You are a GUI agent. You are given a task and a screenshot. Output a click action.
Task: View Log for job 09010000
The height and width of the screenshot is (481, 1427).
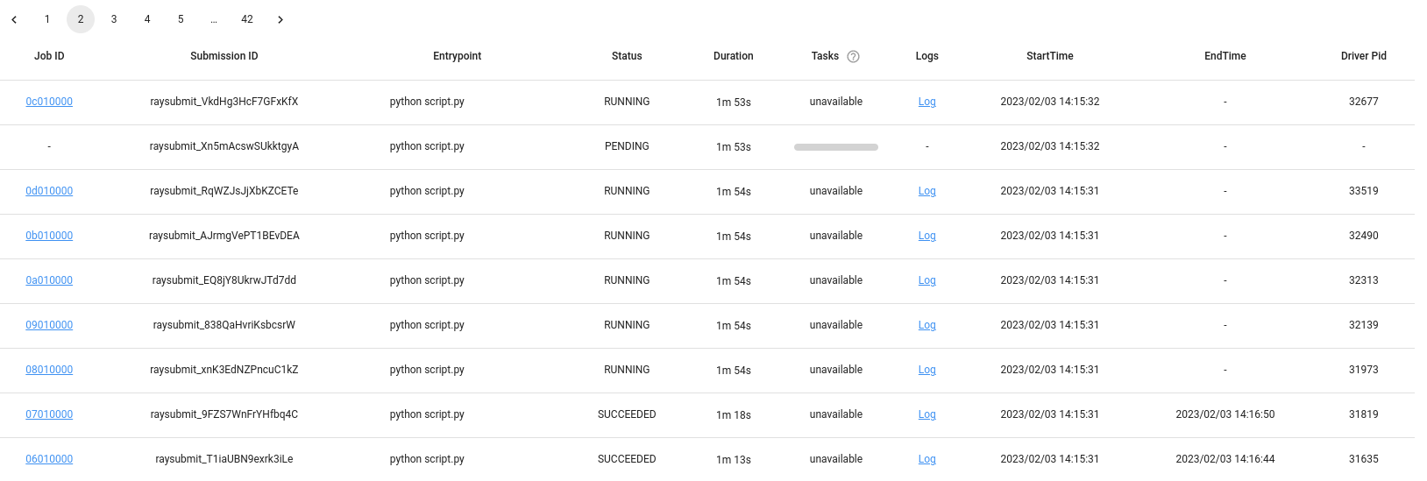(x=927, y=325)
